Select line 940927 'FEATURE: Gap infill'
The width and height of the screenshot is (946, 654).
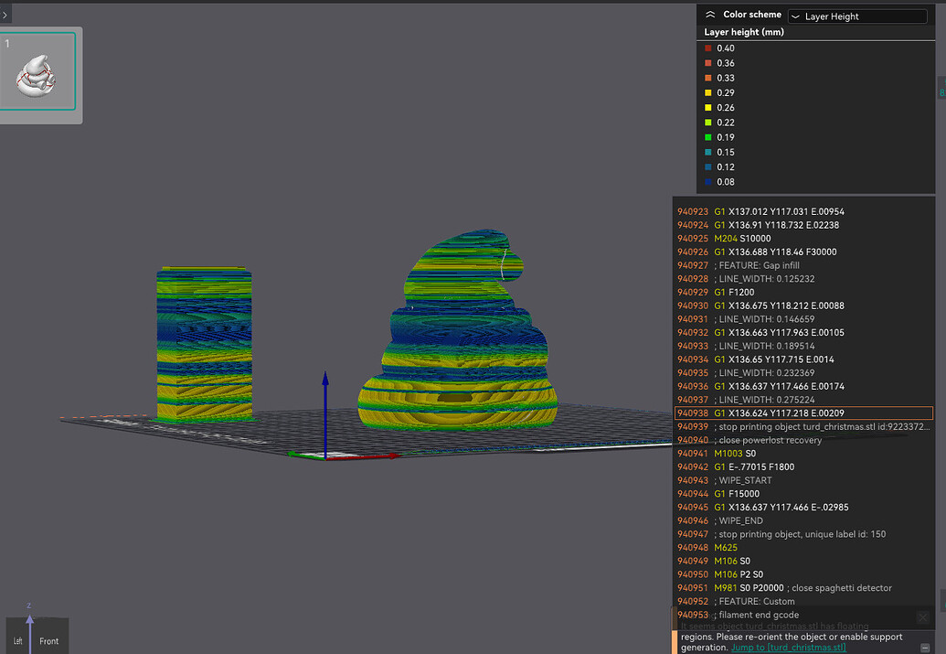pyautogui.click(x=803, y=265)
